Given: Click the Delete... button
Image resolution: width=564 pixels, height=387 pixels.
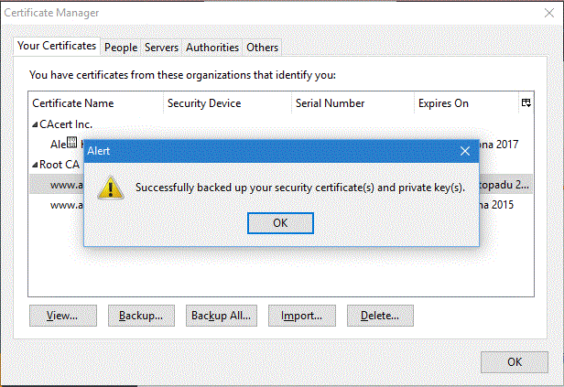Looking at the screenshot, I should pos(380,316).
